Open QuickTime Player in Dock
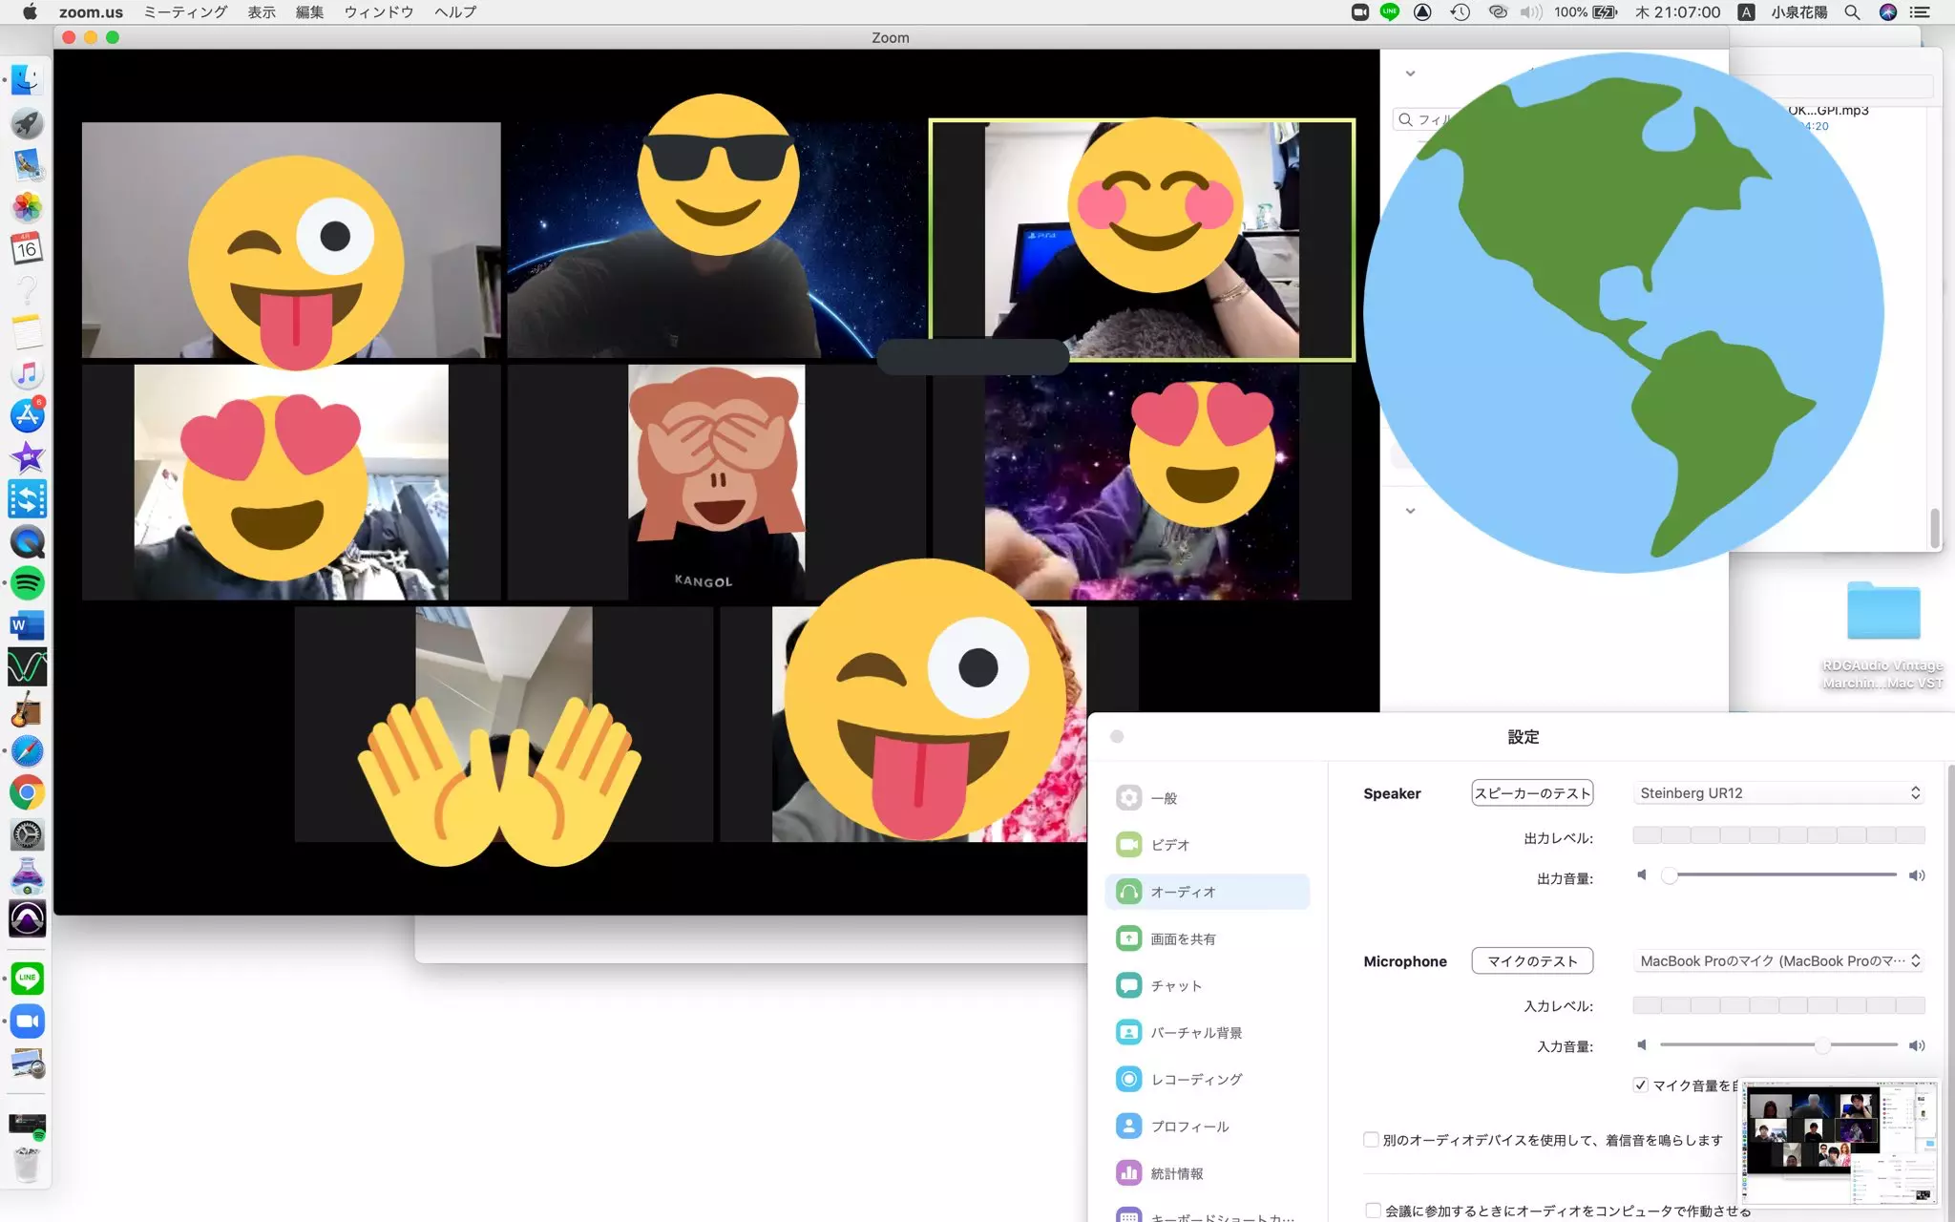1955x1222 pixels. 27,541
